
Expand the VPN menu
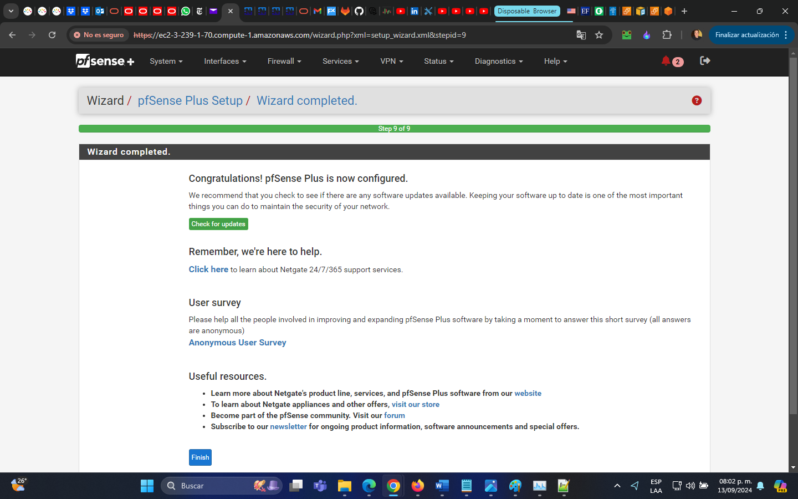pyautogui.click(x=392, y=61)
